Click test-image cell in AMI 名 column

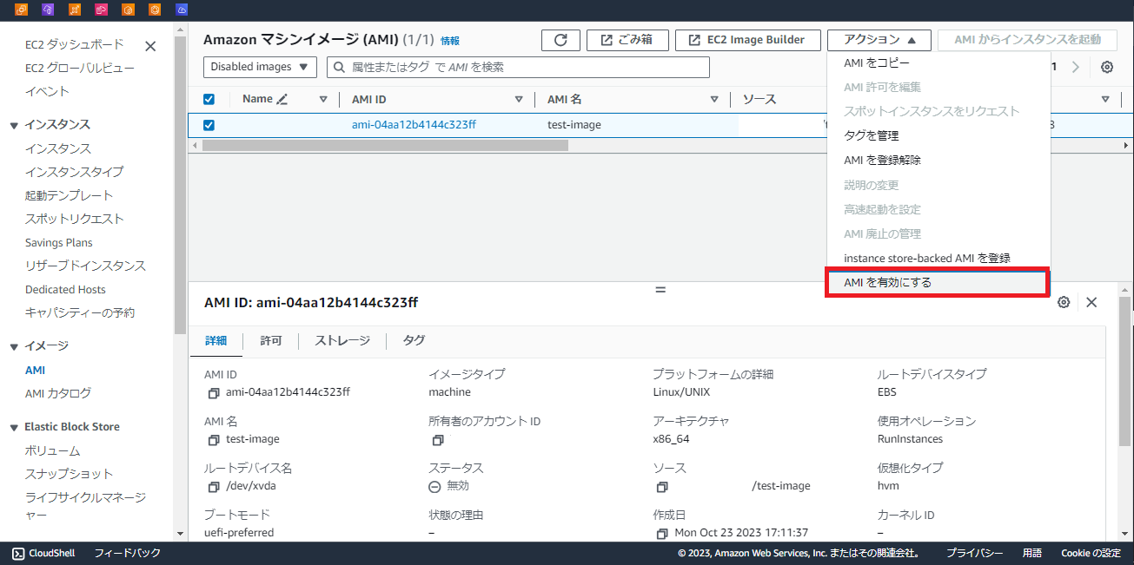(x=574, y=125)
